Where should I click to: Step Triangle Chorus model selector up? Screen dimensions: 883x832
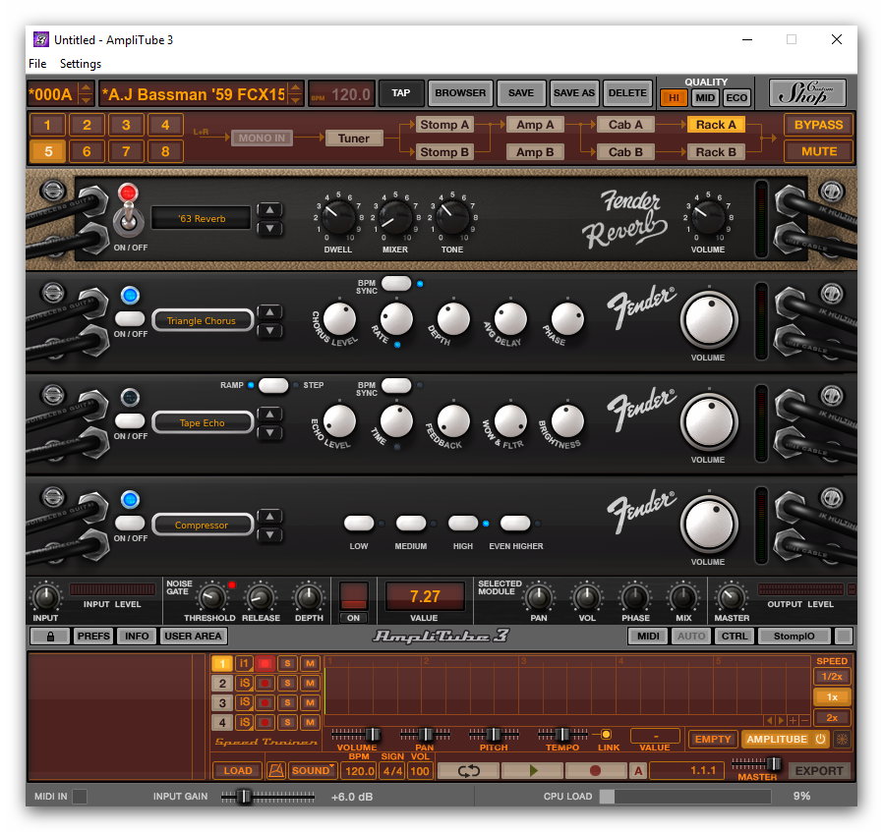[270, 311]
